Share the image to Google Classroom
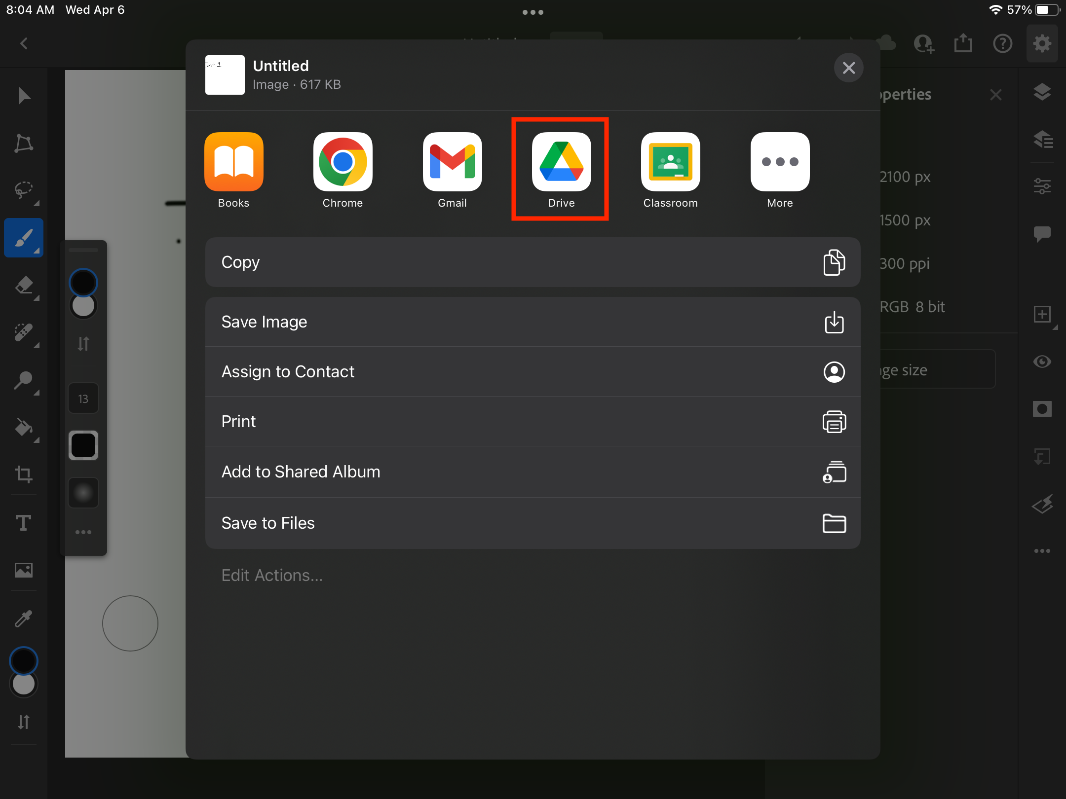1066x799 pixels. click(x=670, y=163)
